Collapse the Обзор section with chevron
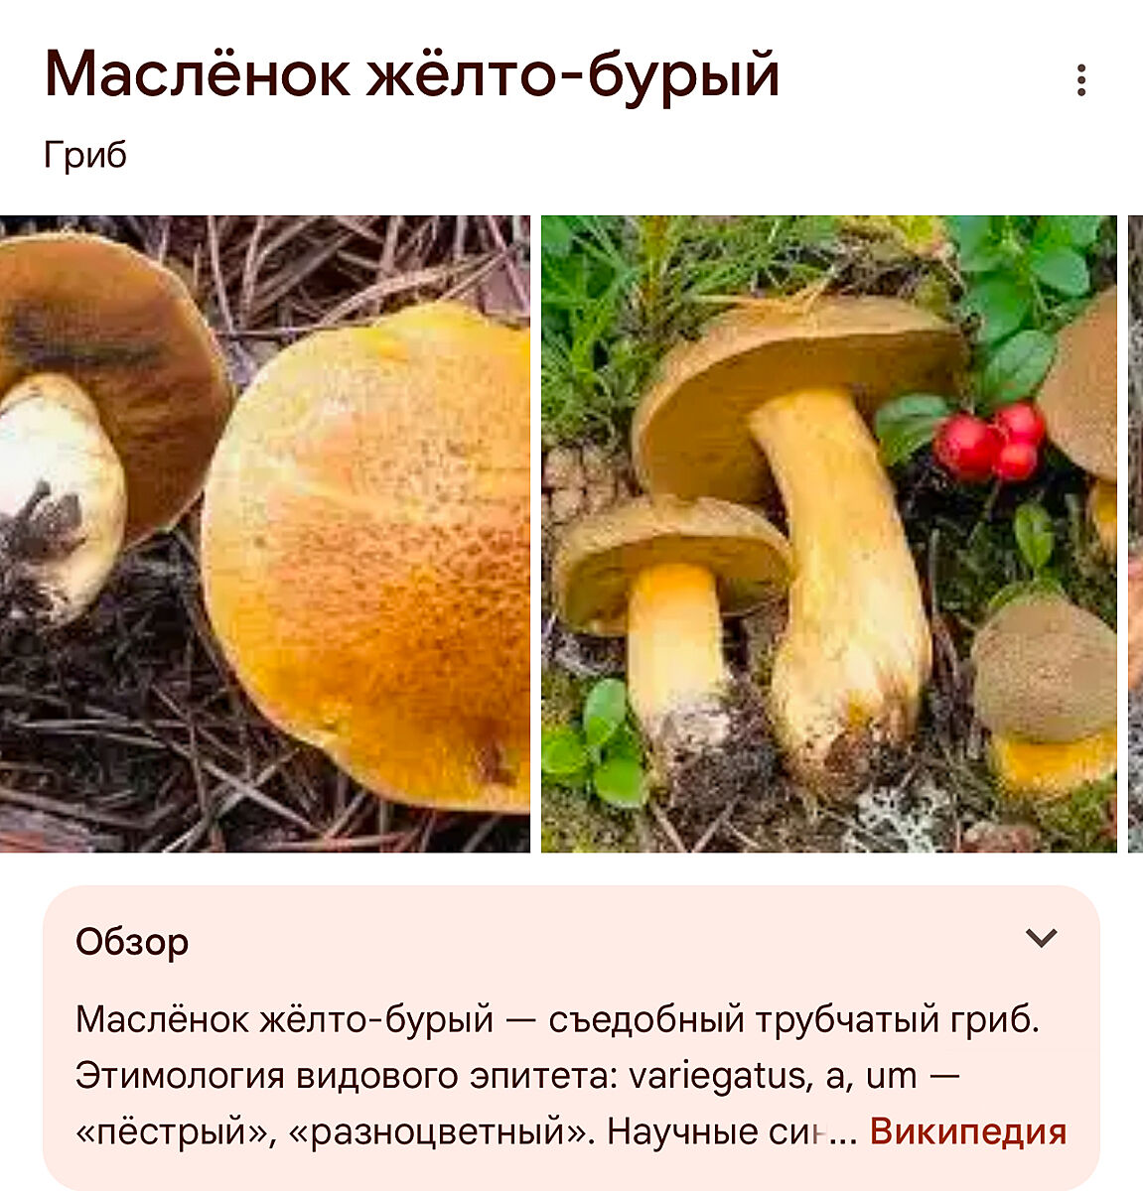This screenshot has height=1191, width=1143. [1041, 938]
